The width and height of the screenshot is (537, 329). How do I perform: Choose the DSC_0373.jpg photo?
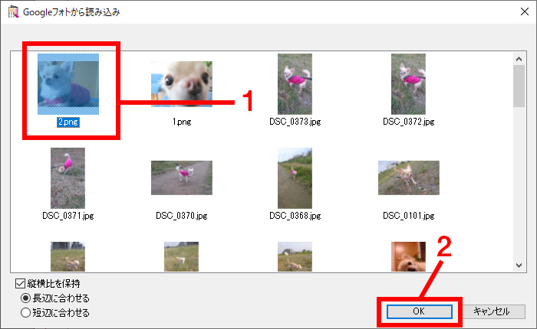coord(295,84)
